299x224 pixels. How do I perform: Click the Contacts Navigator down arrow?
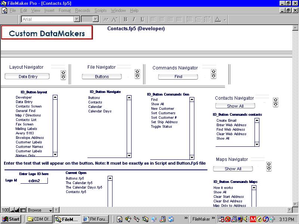click(x=275, y=105)
